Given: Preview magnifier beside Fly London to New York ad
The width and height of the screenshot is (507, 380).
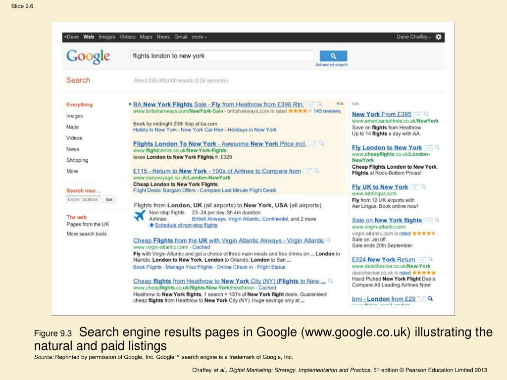Looking at the screenshot, I should (437, 147).
